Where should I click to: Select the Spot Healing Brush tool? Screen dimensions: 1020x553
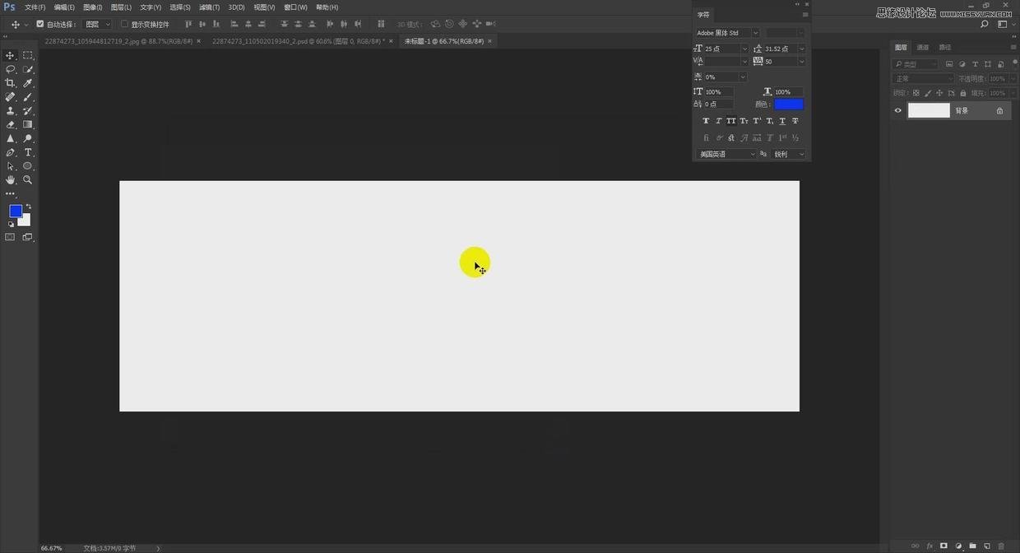tap(11, 97)
